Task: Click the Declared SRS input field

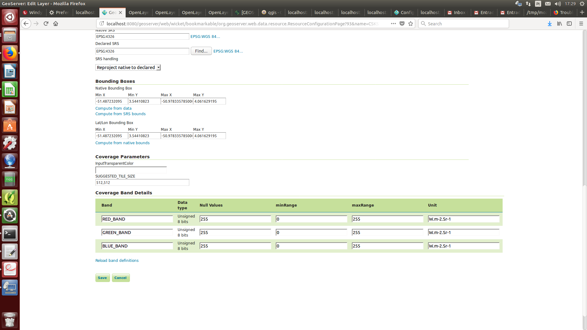Action: pos(142,51)
